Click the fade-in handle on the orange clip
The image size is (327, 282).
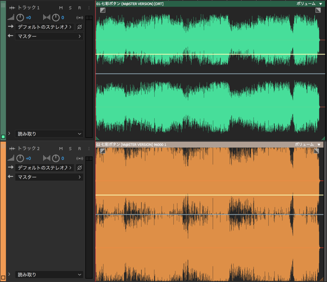(103, 151)
